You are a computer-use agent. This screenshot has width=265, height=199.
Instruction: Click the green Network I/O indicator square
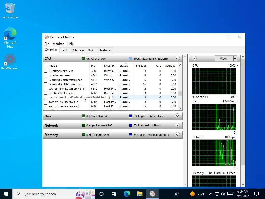[x=83, y=125]
